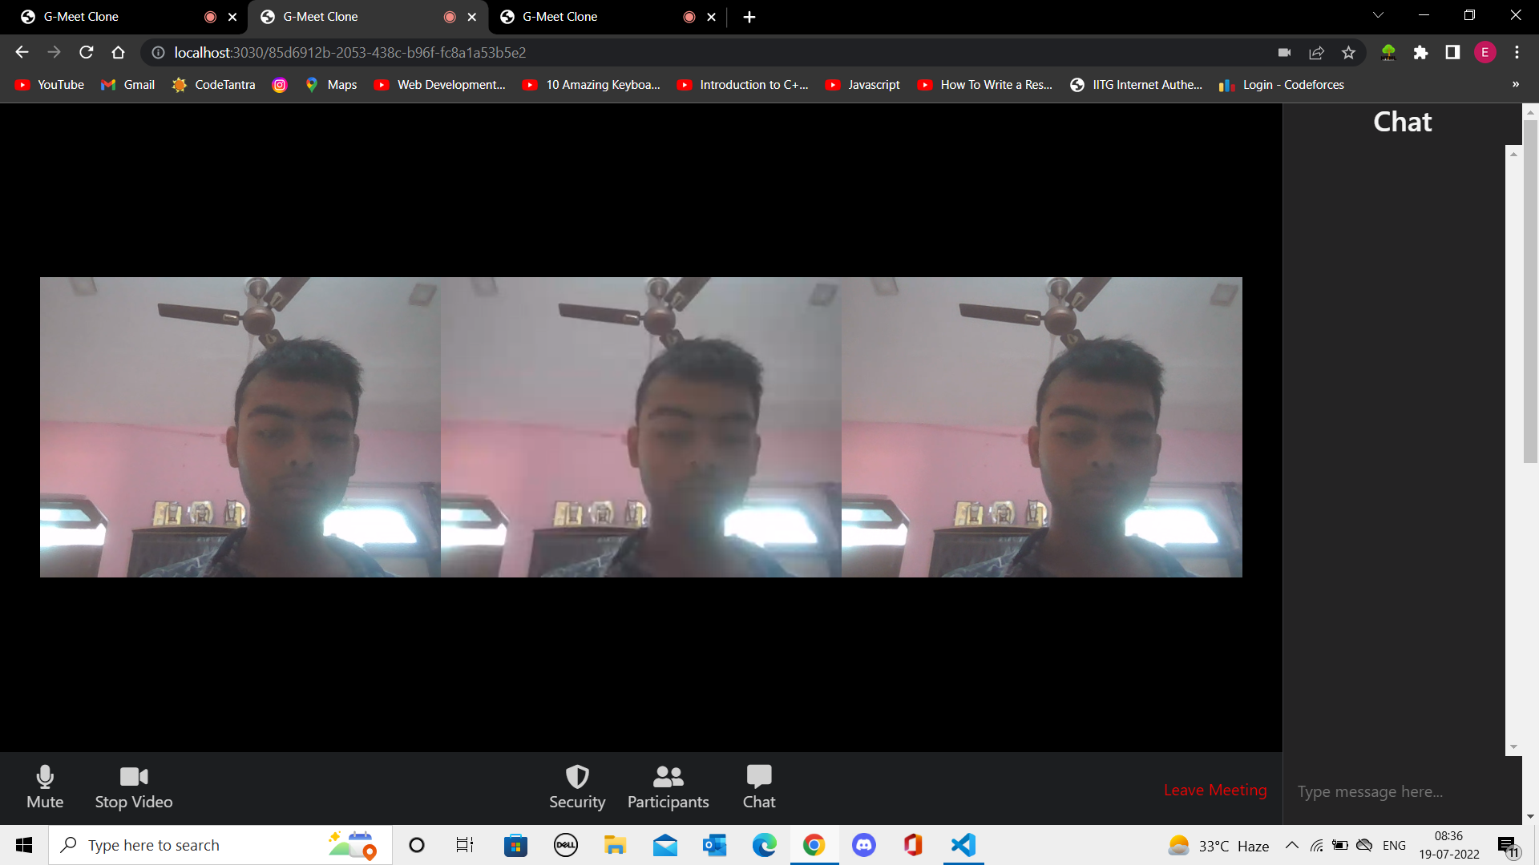The image size is (1539, 865).
Task: Open the Security panel
Action: point(576,787)
